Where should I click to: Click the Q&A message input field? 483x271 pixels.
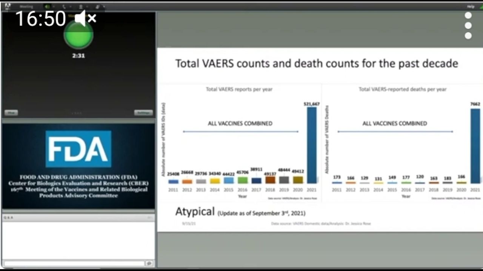[74, 263]
